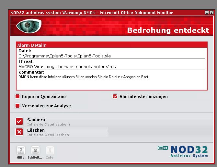Click the Datei: label
217x167 pixels.
click(25, 51)
